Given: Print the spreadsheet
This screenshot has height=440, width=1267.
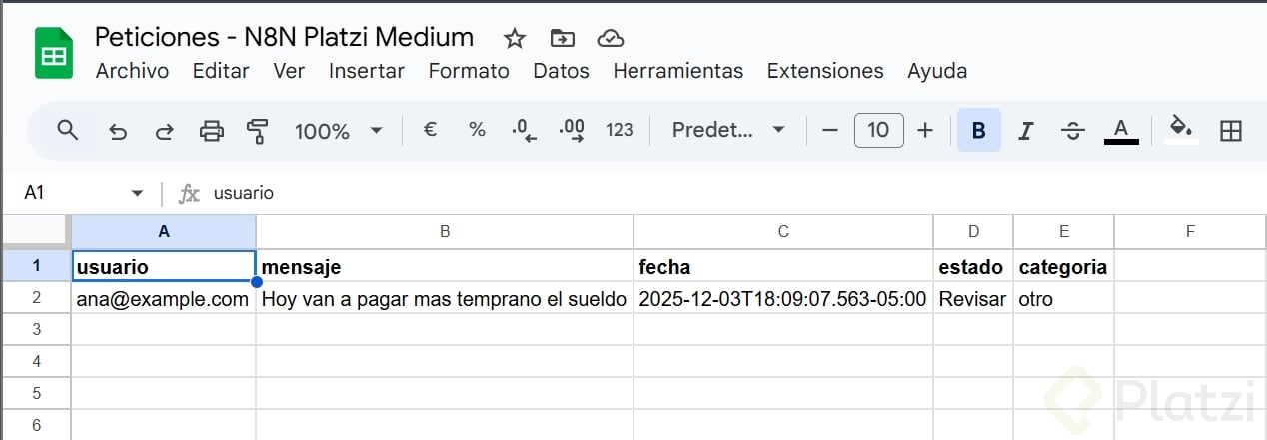Looking at the screenshot, I should click(211, 131).
